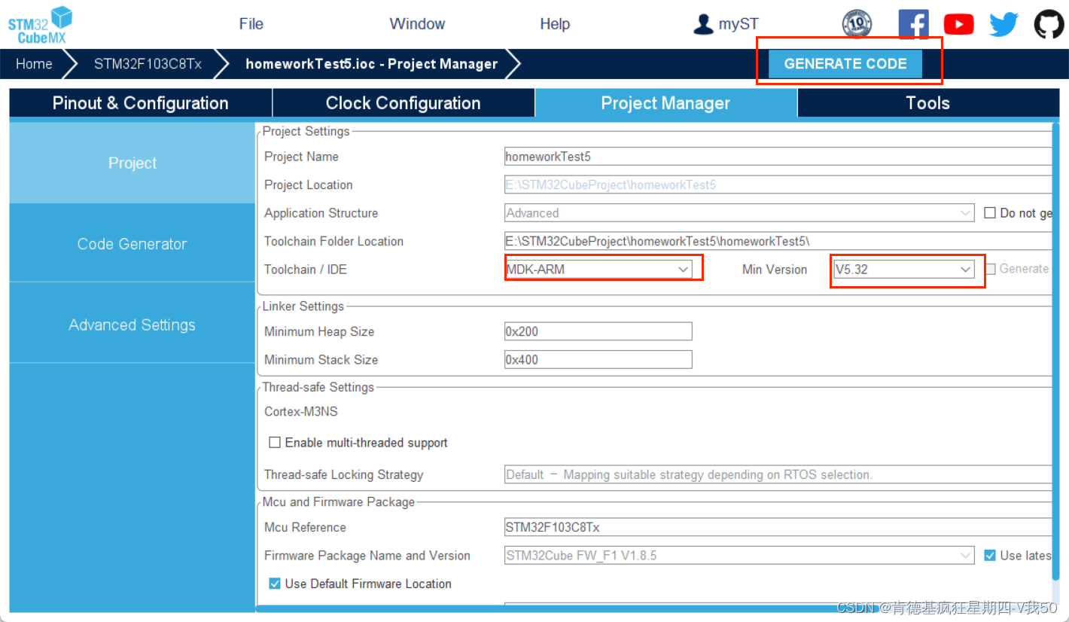Click the Project Name input field
Viewport: 1069px width, 622px height.
(778, 157)
